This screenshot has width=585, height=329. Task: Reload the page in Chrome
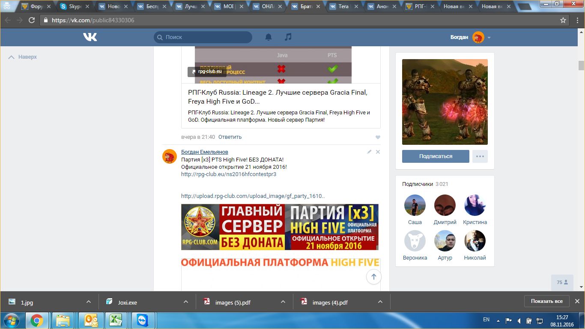pos(32,20)
